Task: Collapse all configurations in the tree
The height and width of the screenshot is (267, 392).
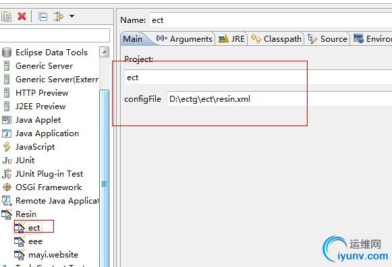Action: tap(43, 17)
